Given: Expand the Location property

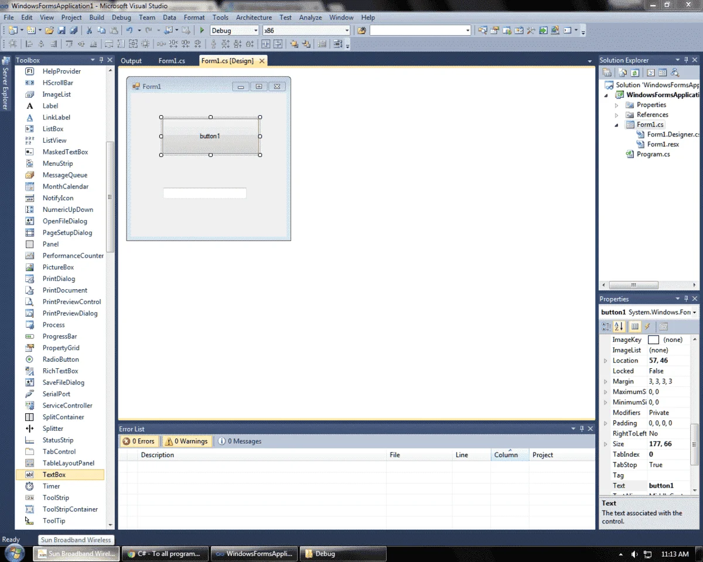Looking at the screenshot, I should 606,361.
